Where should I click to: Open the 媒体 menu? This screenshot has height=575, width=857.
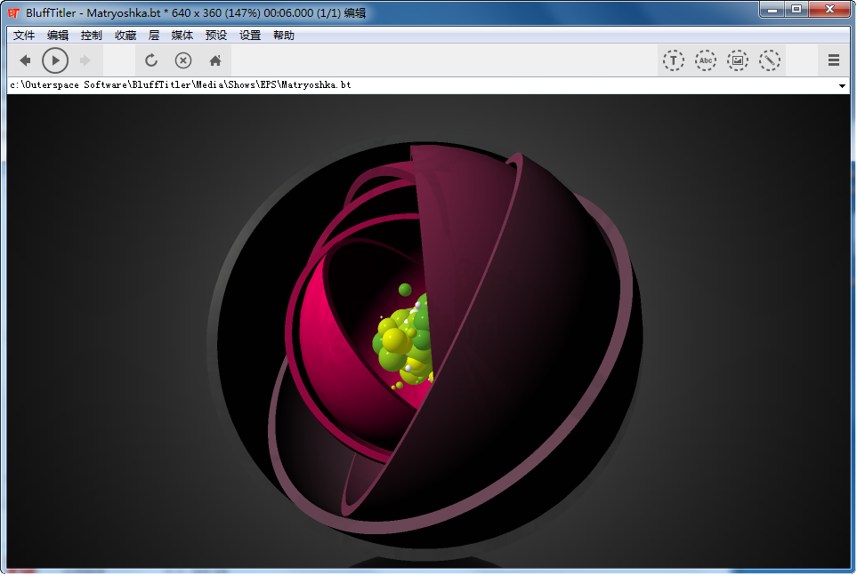pyautogui.click(x=182, y=36)
